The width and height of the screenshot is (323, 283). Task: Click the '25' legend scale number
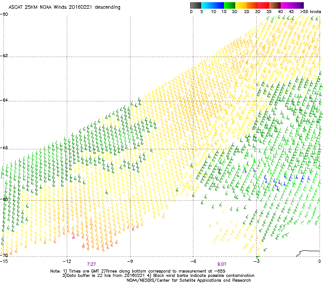[x=247, y=12]
